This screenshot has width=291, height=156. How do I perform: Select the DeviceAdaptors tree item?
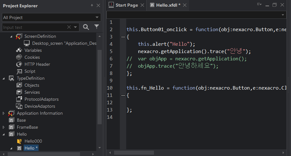[x=40, y=106]
